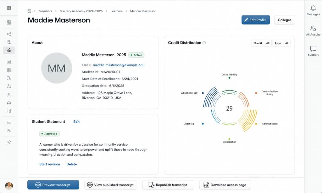The width and height of the screenshot is (322, 193).
Task: Open the building sidebar icon
Action: pos(9,103)
